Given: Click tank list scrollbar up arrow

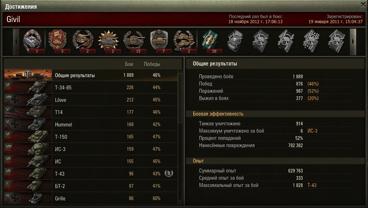Looking at the screenshot, I should point(180,71).
